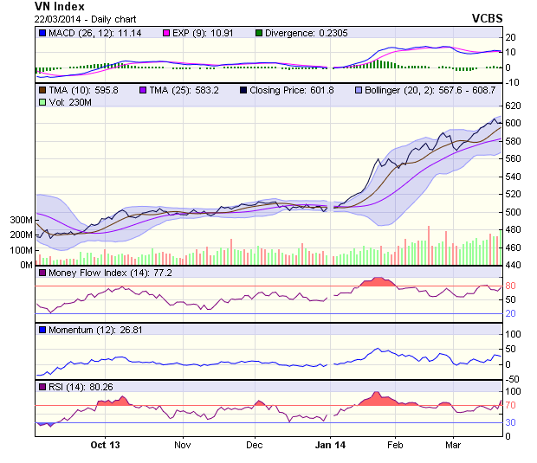Click the VN Index chart title

pos(60,6)
